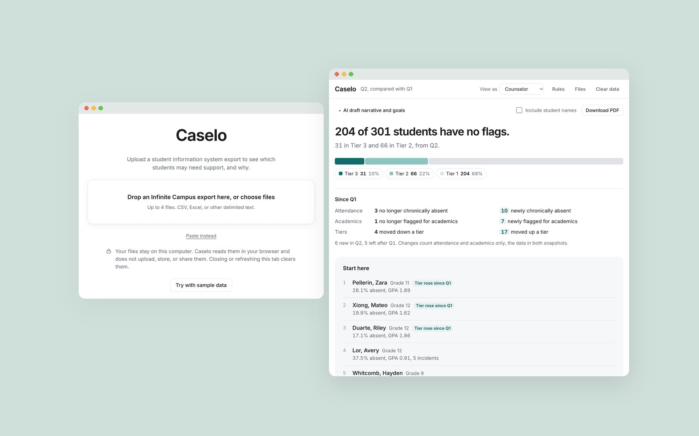
Task: Open student row Pellerin, Zara
Action: (479, 286)
